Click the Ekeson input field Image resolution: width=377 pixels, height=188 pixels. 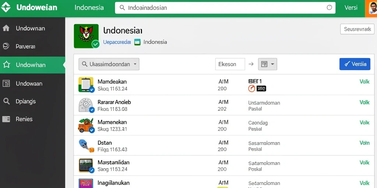(x=230, y=64)
